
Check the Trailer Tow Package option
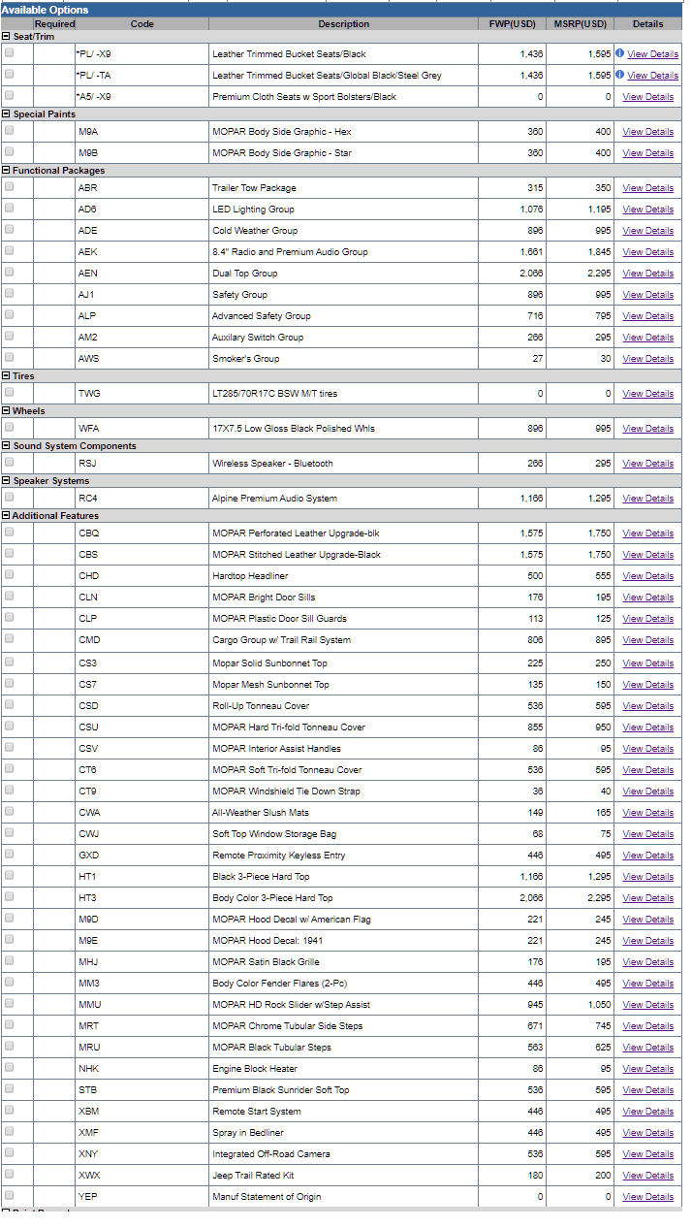9,186
